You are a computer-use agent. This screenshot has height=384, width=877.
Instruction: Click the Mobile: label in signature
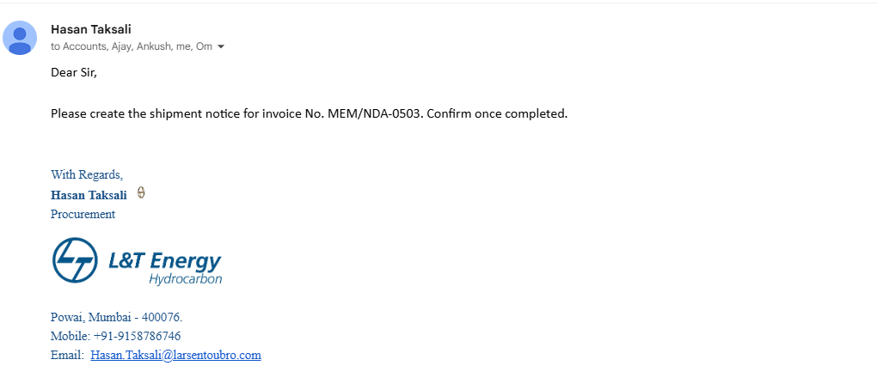71,336
